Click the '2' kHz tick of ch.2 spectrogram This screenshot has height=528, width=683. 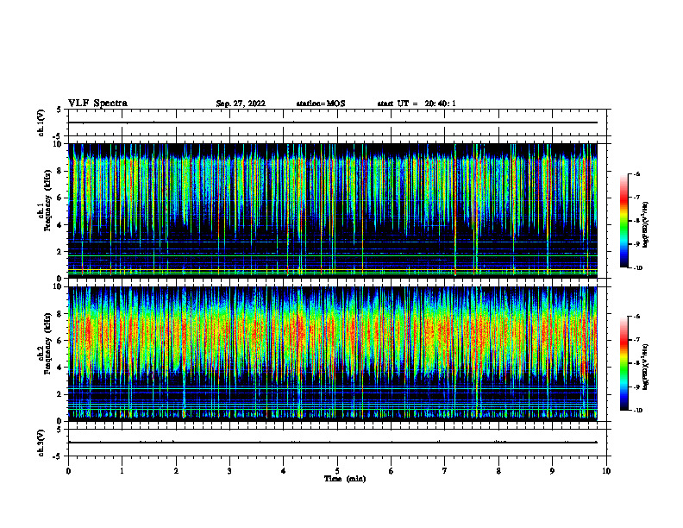pos(60,394)
